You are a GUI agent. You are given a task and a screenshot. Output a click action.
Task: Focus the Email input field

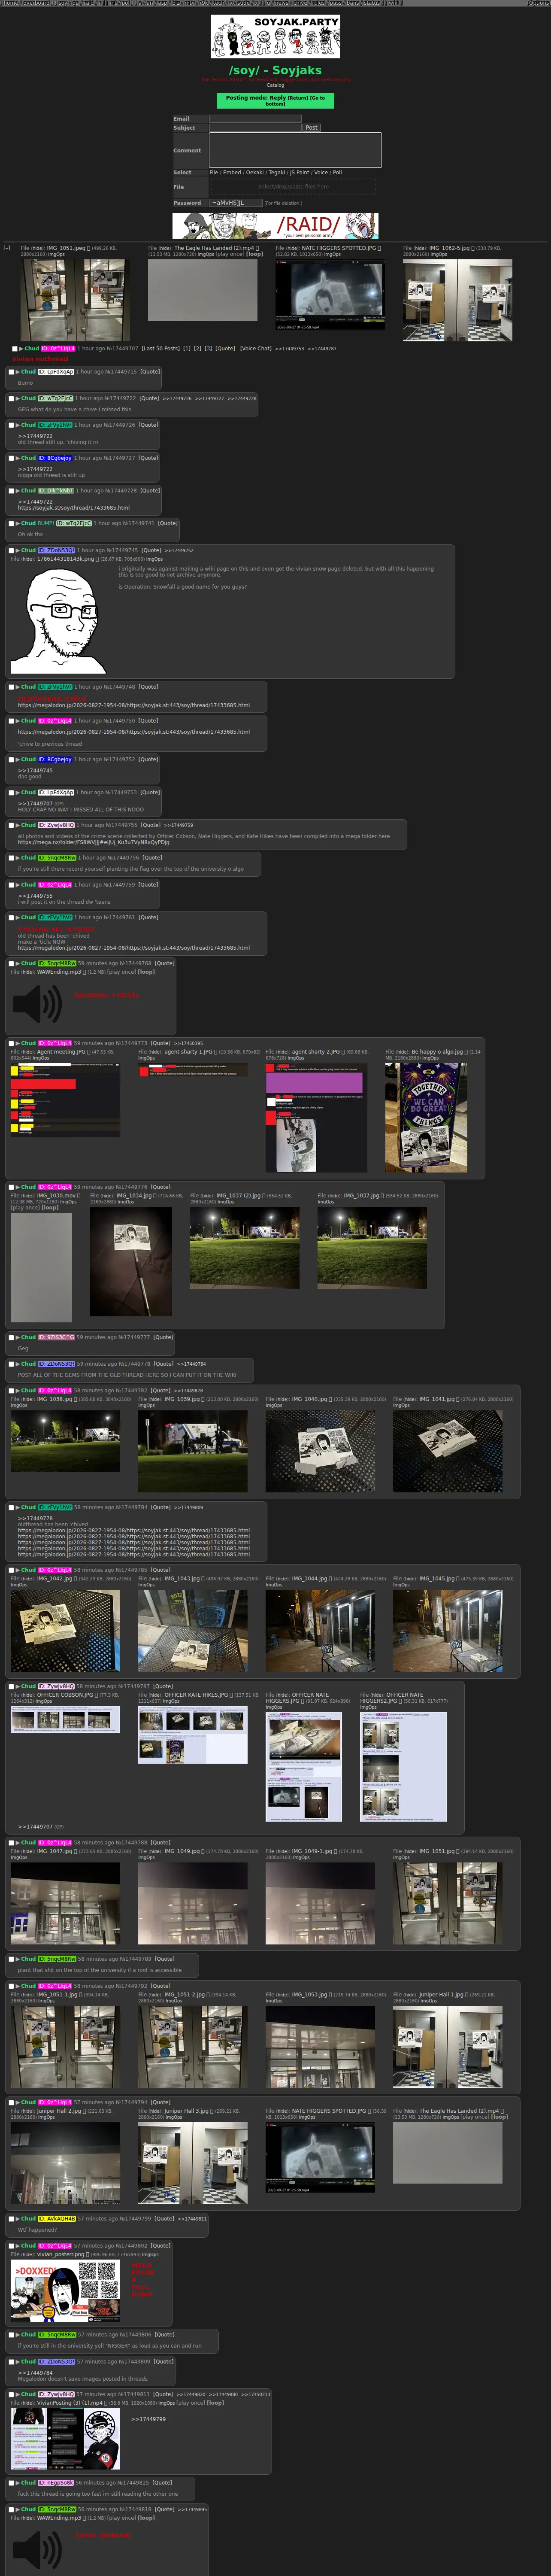click(255, 119)
